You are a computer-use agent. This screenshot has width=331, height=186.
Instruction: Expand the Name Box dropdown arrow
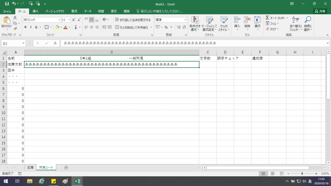click(x=23, y=43)
